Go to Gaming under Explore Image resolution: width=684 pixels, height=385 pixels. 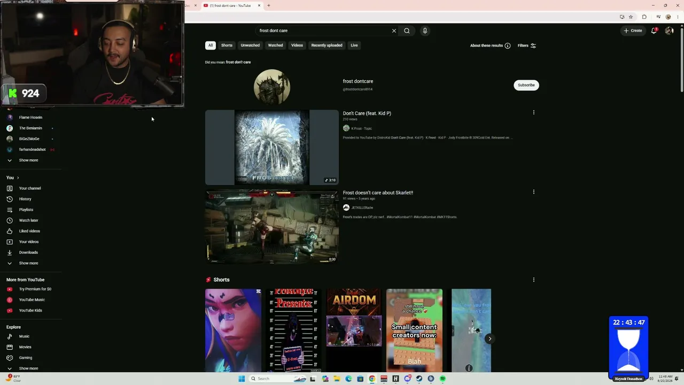coord(26,358)
